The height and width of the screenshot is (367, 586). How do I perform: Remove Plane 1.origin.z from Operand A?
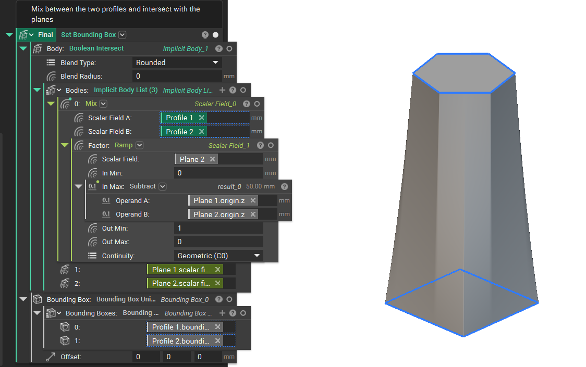pyautogui.click(x=253, y=200)
